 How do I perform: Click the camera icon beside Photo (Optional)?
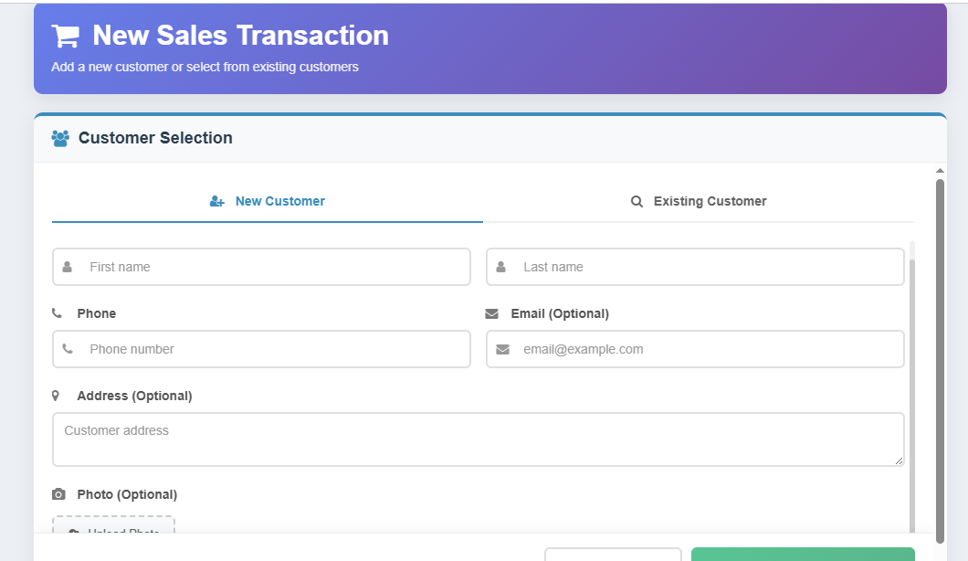pyautogui.click(x=58, y=494)
